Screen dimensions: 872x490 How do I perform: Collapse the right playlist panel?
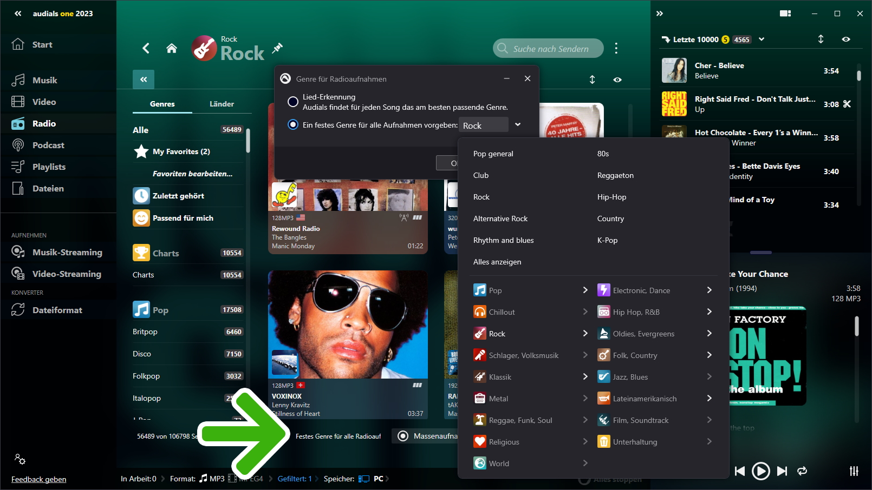660,14
